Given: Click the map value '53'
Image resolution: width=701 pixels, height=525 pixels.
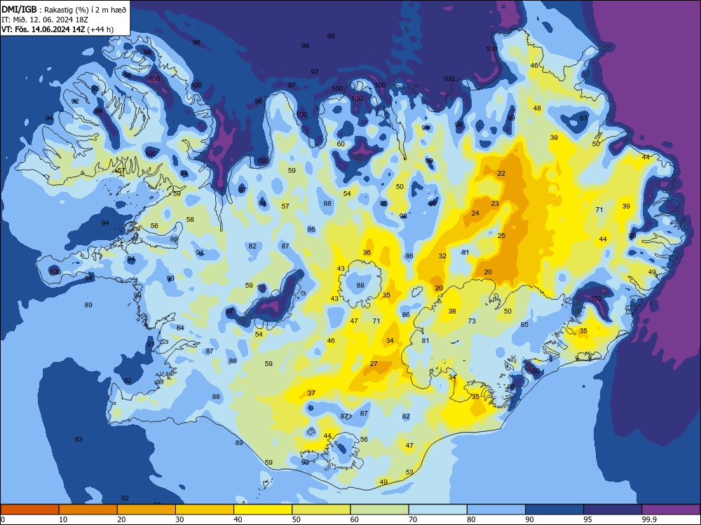Looking at the screenshot, I should click(409, 472).
